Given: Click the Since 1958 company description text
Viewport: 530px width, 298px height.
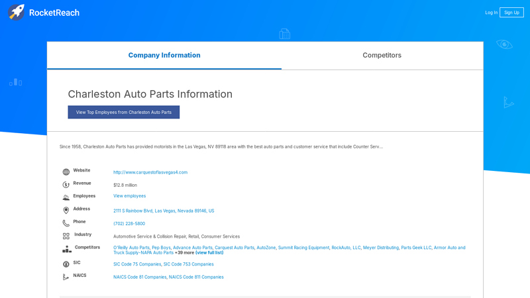Looking at the screenshot, I should pos(221,146).
